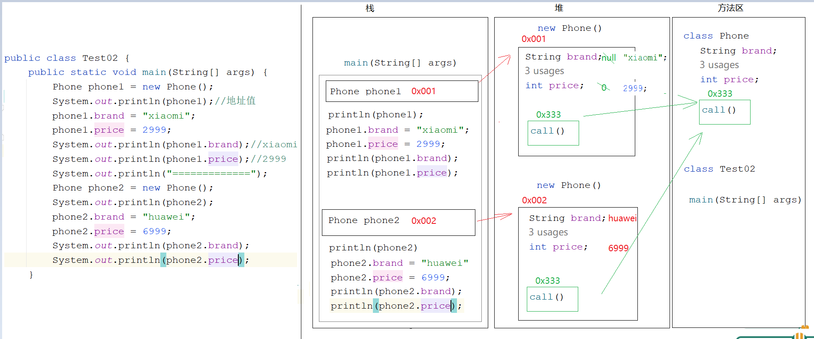The image size is (814, 339).
Task: Click the 堆 column heading
Action: (559, 8)
